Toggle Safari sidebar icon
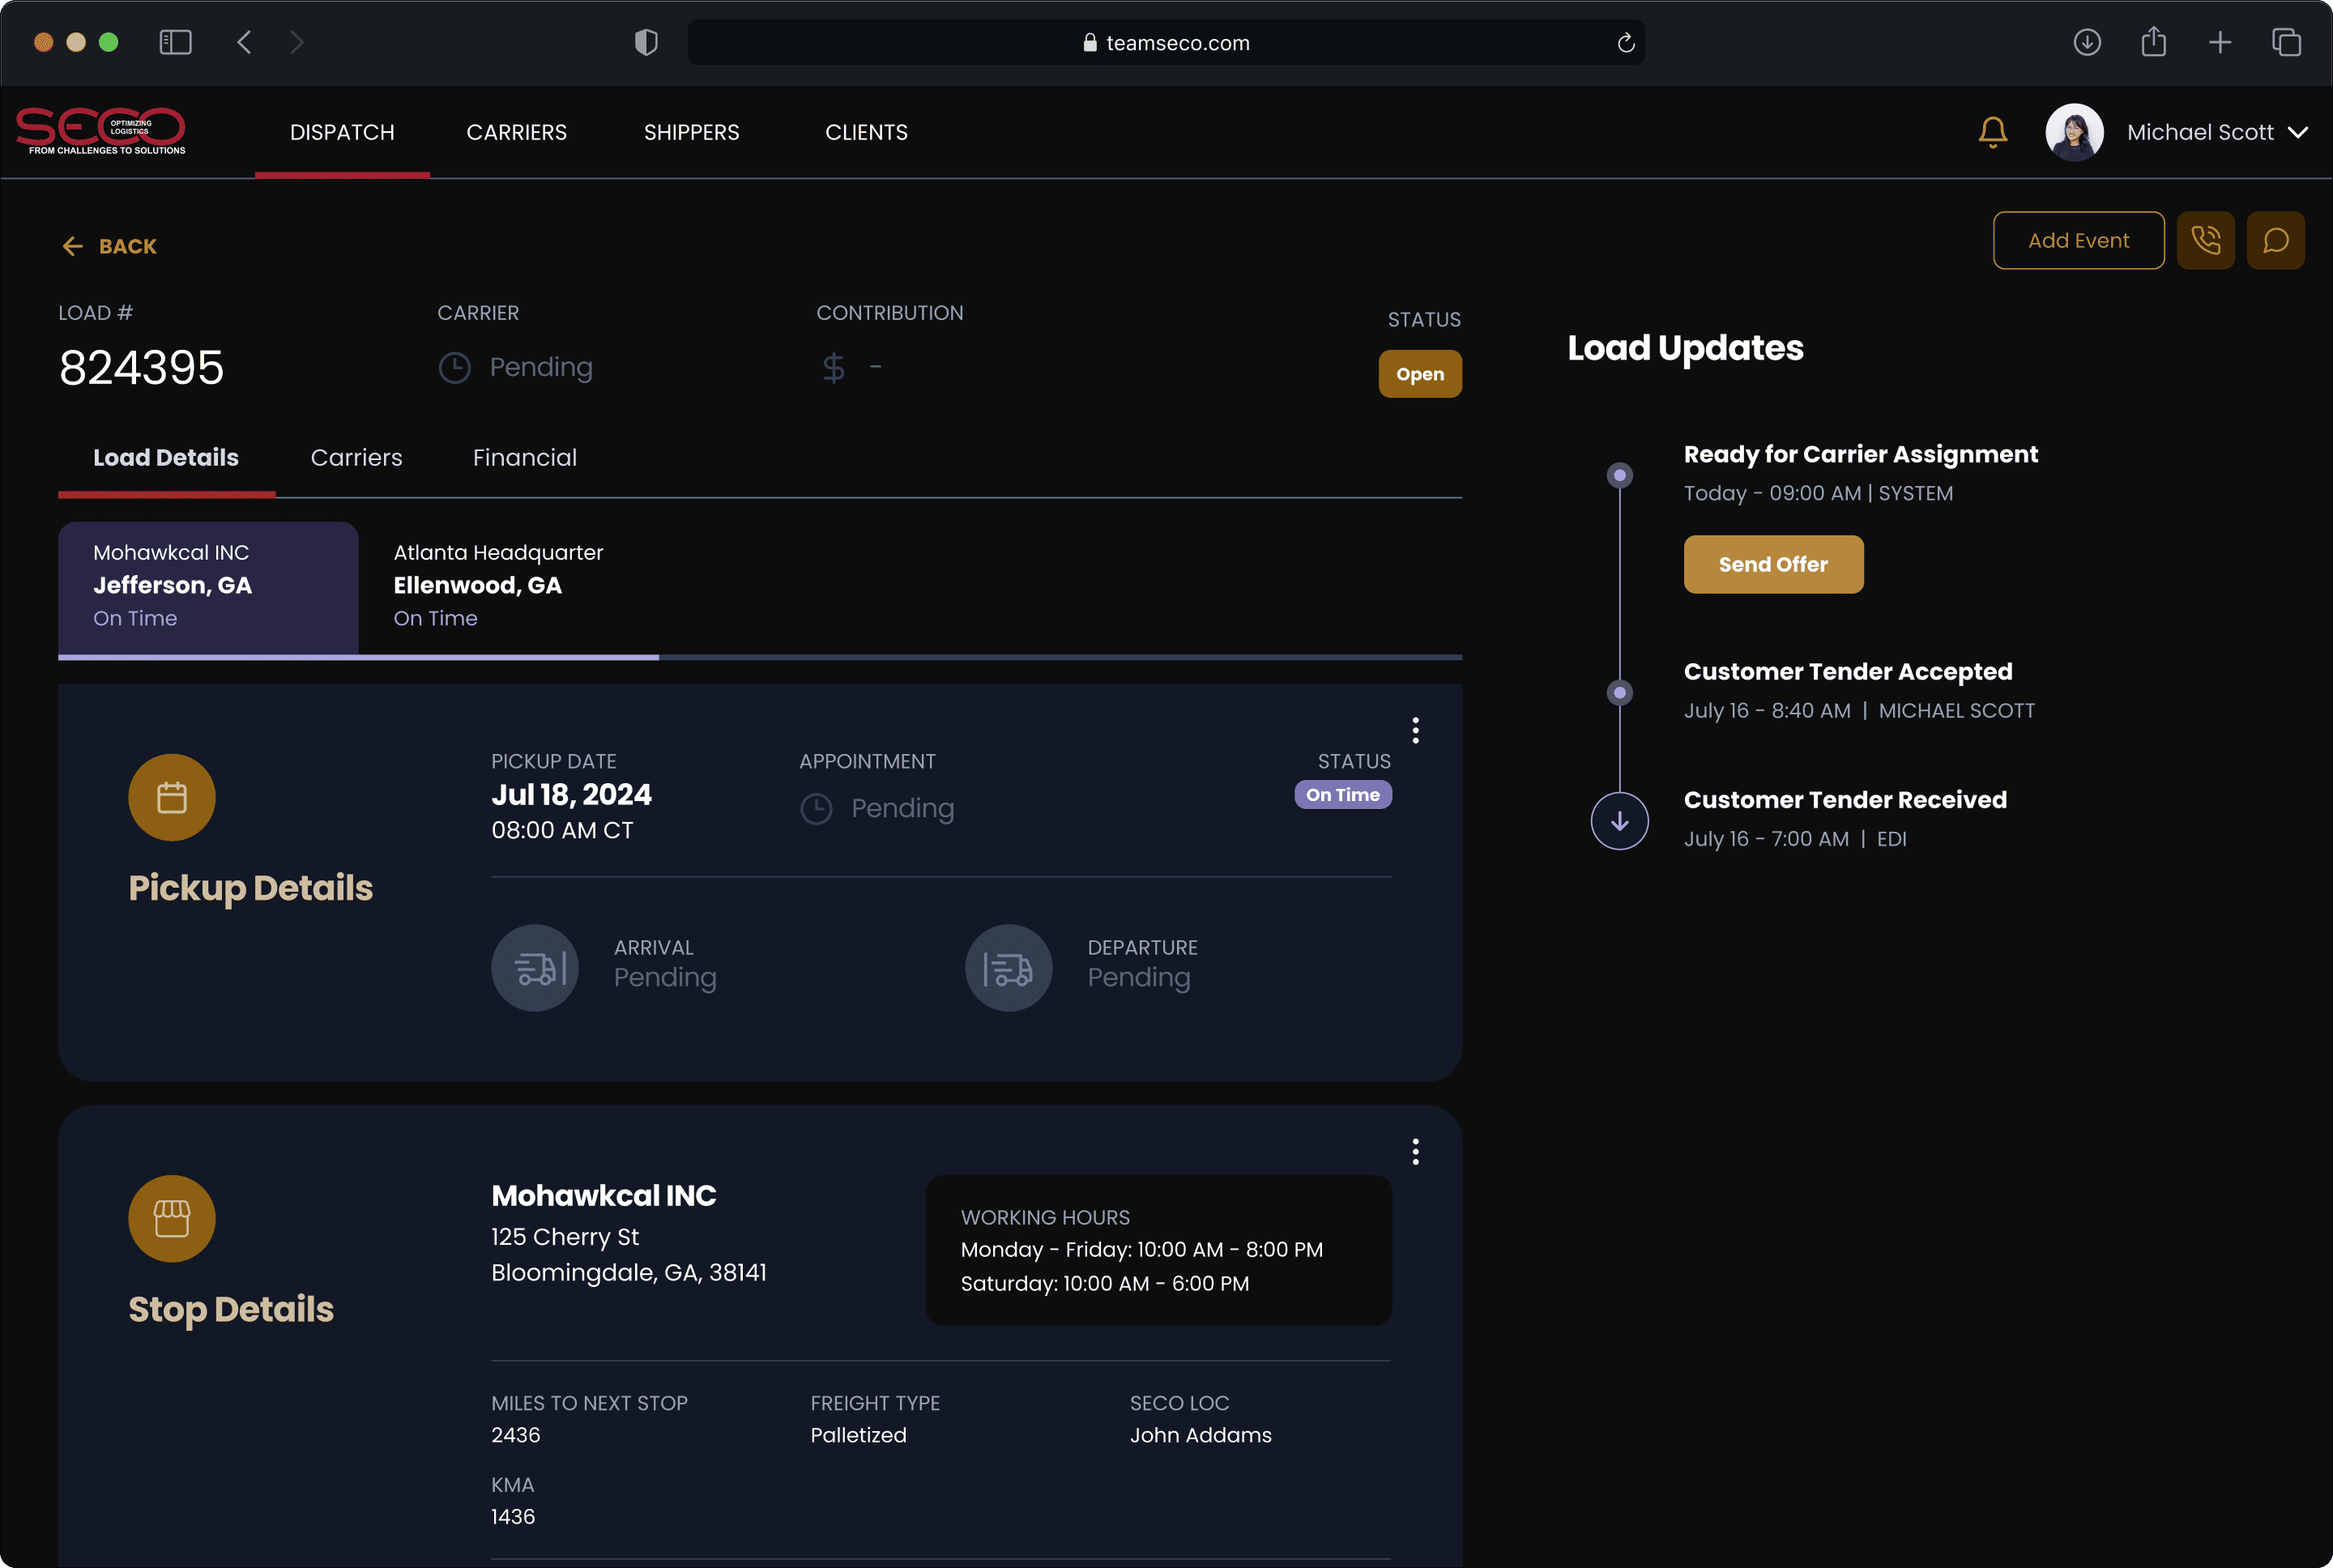The height and width of the screenshot is (1568, 2333). tap(175, 42)
